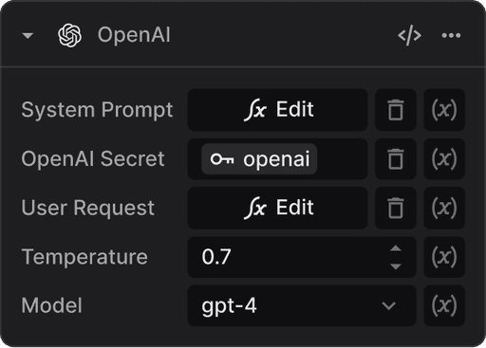This screenshot has width=486, height=348.
Task: Decrease Temperature with the down arrow
Action: pos(396,266)
